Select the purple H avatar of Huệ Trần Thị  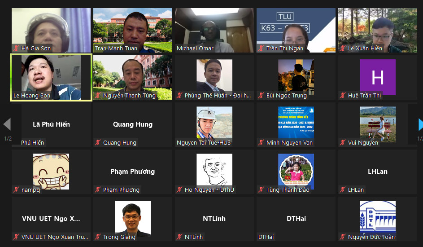[377, 77]
